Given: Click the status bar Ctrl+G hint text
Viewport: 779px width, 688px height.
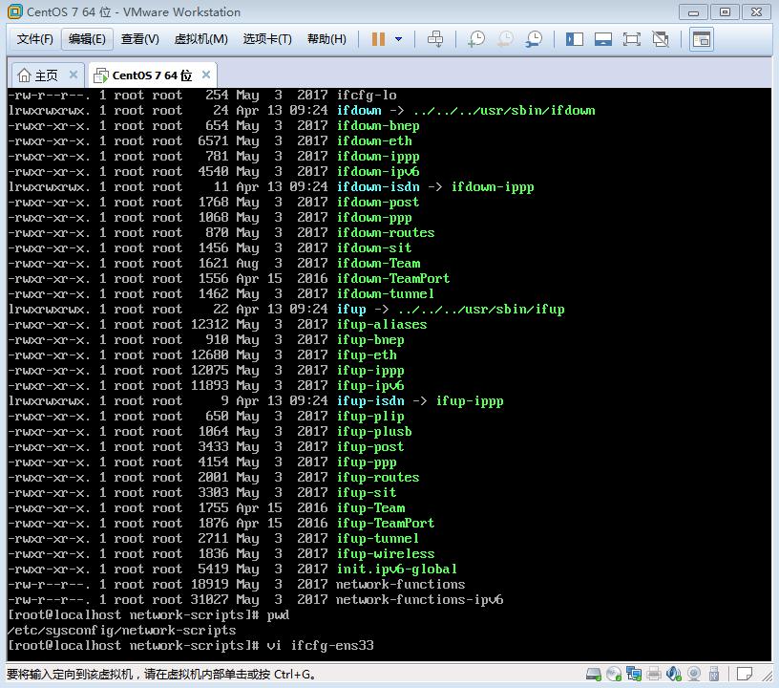Looking at the screenshot, I should pyautogui.click(x=160, y=675).
